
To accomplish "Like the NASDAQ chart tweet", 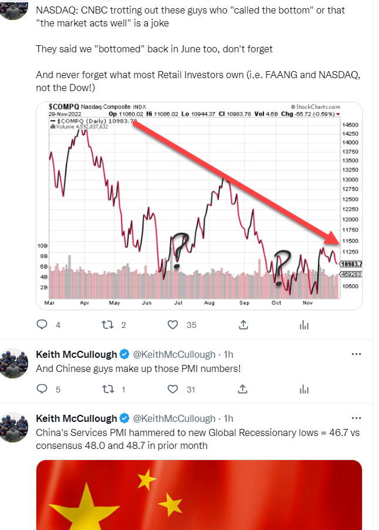I will (173, 324).
